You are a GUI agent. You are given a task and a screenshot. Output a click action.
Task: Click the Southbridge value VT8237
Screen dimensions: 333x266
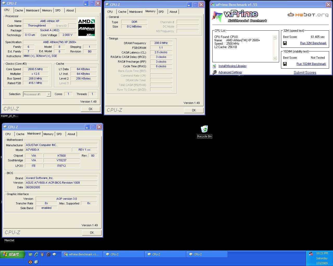(x=62, y=160)
